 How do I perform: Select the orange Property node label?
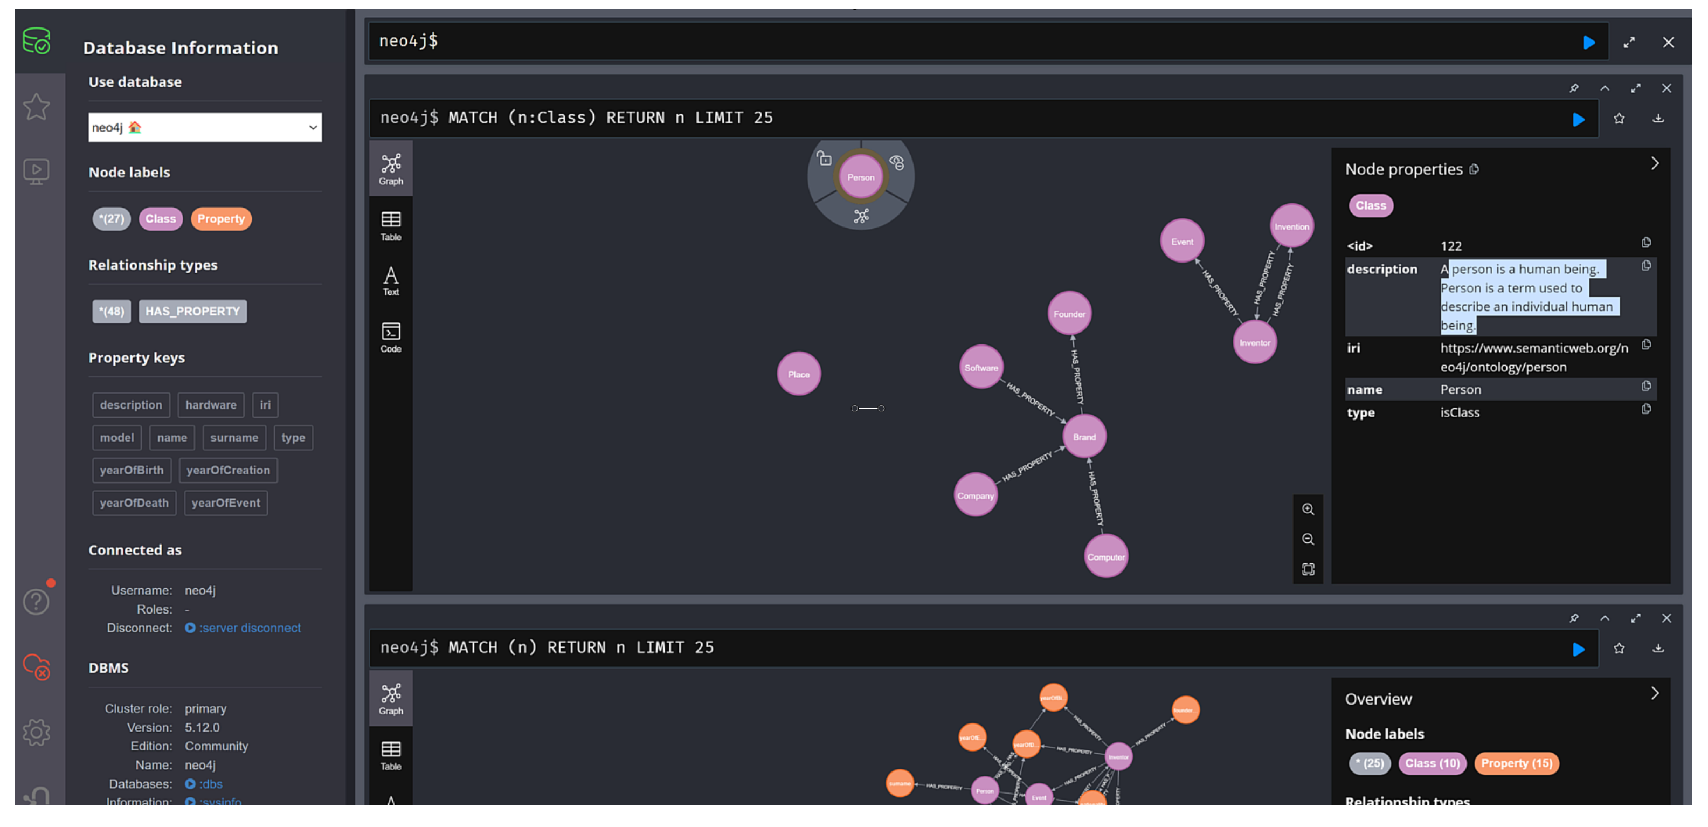click(221, 219)
